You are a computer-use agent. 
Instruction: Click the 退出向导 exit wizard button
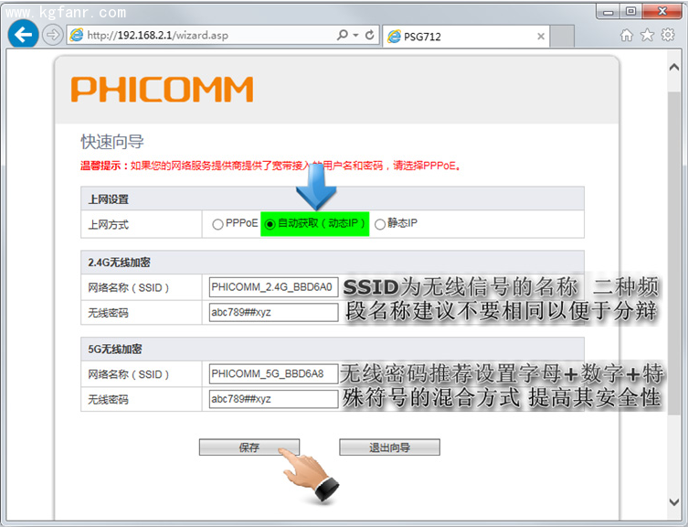click(389, 447)
